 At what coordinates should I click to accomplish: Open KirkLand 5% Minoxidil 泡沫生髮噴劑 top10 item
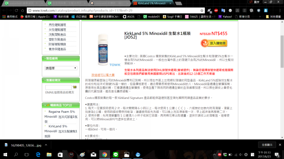[61, 131]
